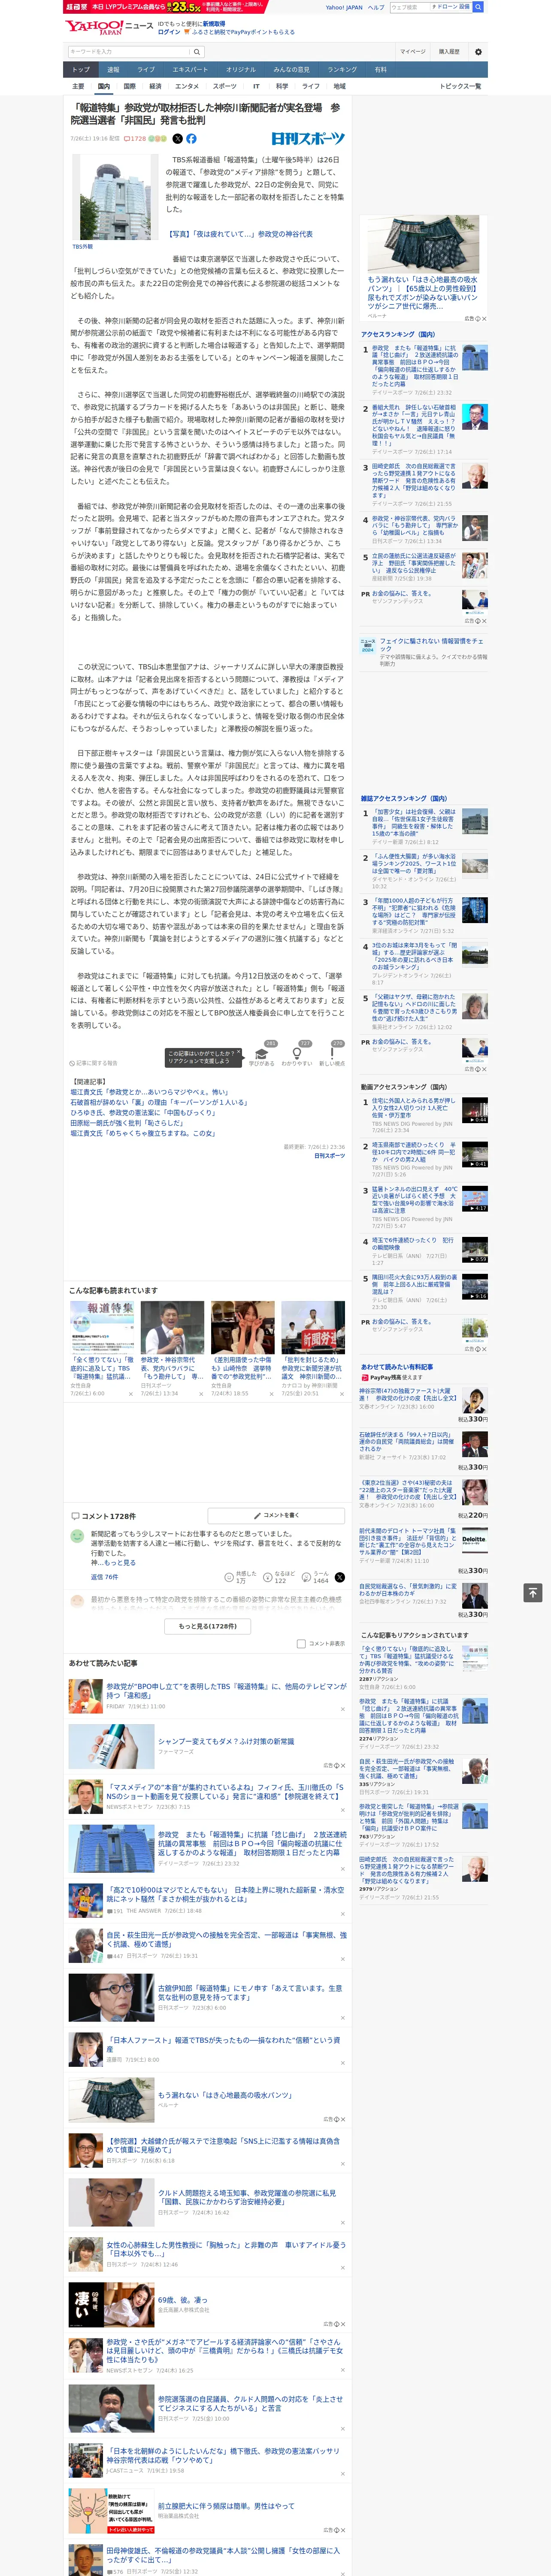
Task: Open settings gear icon in header
Action: coord(478,52)
